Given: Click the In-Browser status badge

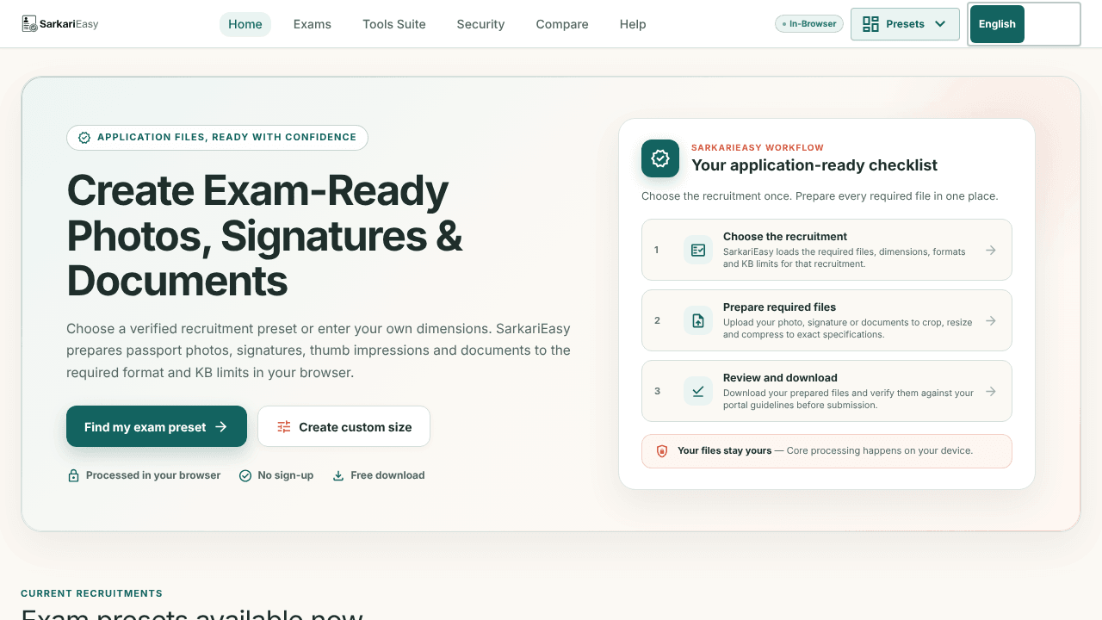Looking at the screenshot, I should [809, 24].
